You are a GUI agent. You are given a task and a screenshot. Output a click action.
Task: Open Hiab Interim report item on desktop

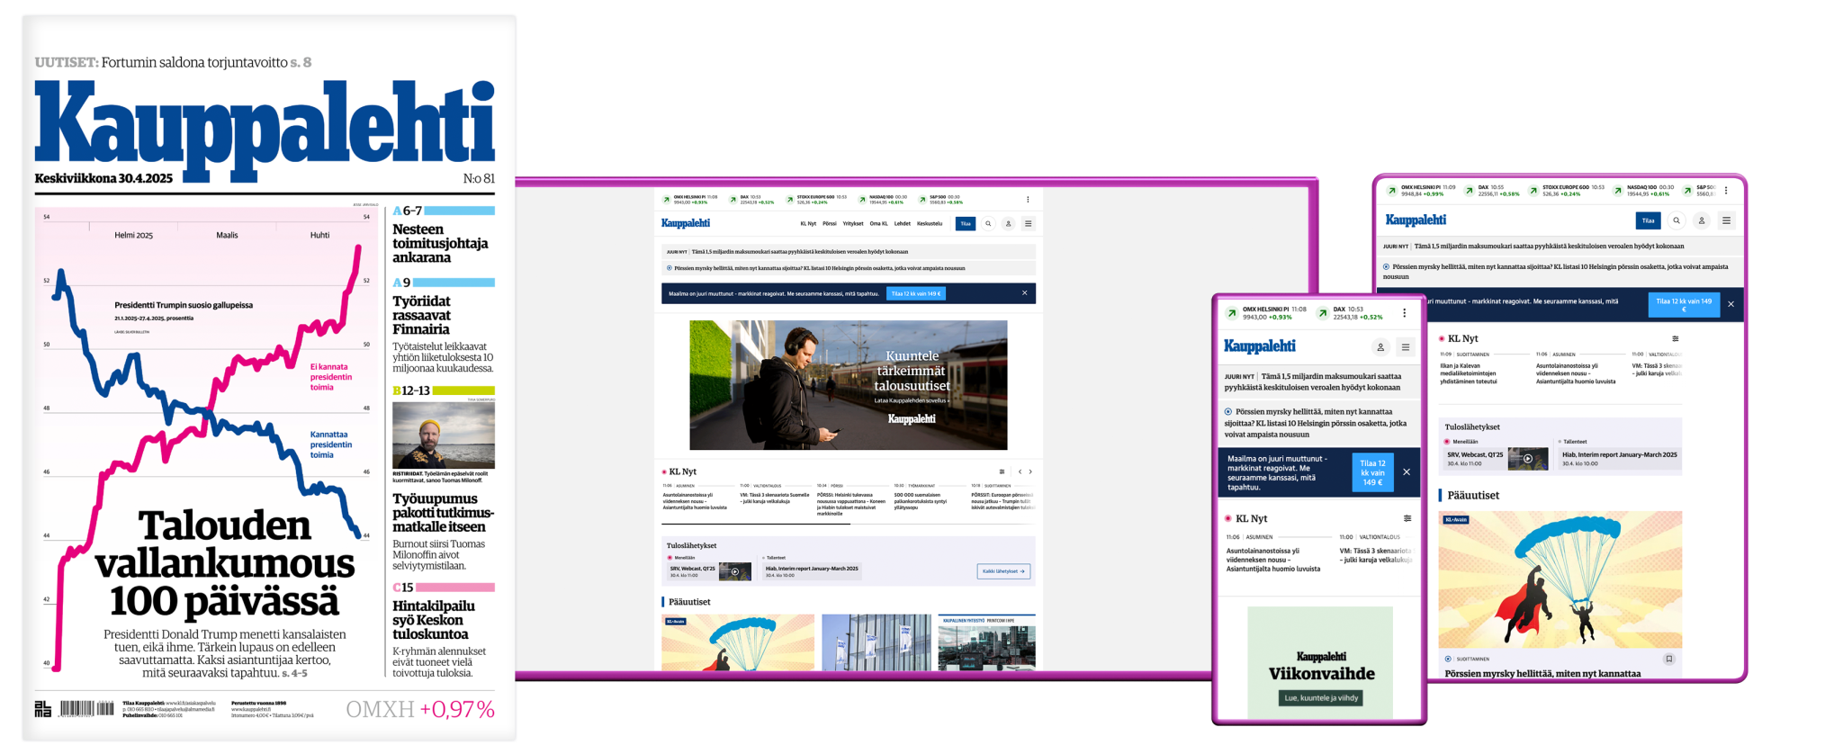(x=812, y=571)
